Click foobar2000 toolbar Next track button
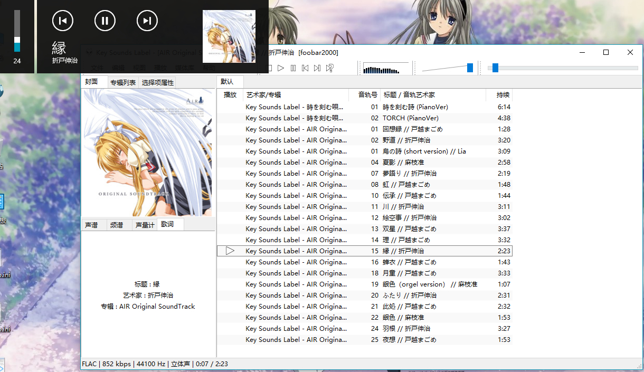This screenshot has height=372, width=644. pyautogui.click(x=317, y=68)
